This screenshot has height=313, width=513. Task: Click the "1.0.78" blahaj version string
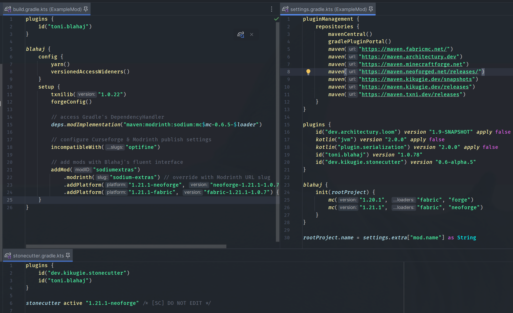(410, 155)
